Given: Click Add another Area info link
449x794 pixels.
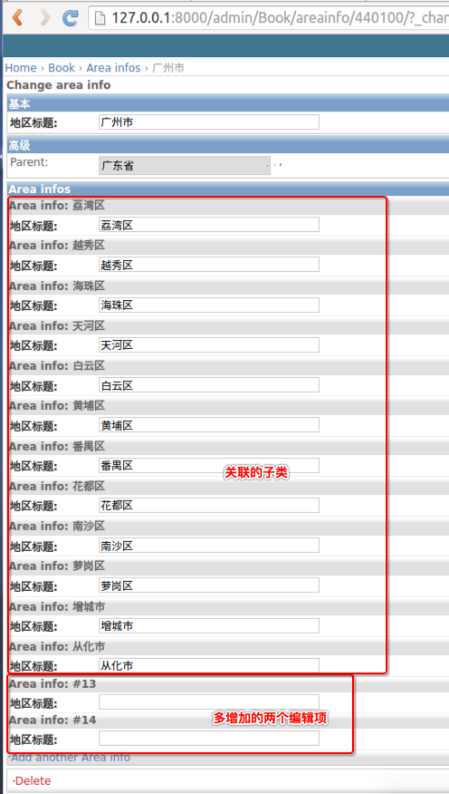Looking at the screenshot, I should (x=71, y=758).
